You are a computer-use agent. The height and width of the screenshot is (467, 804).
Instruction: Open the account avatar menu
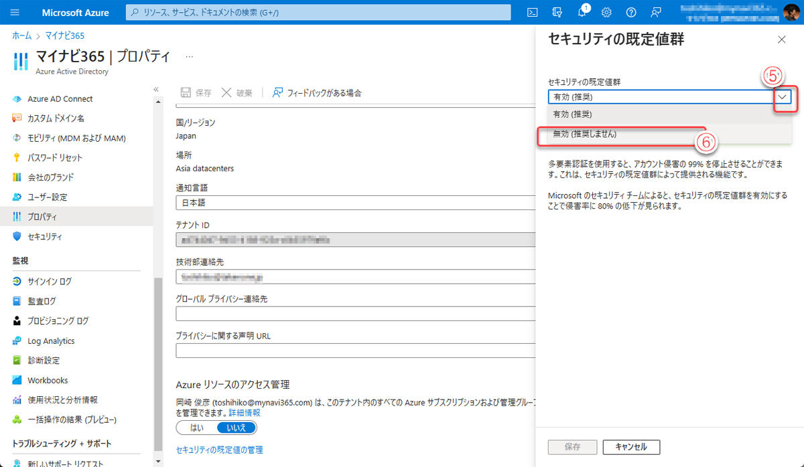791,12
